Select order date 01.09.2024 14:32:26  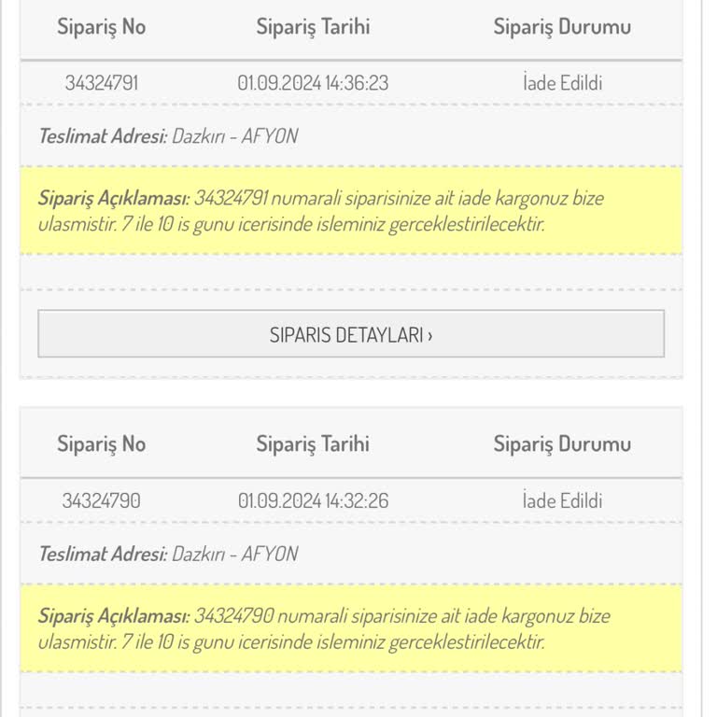(313, 500)
